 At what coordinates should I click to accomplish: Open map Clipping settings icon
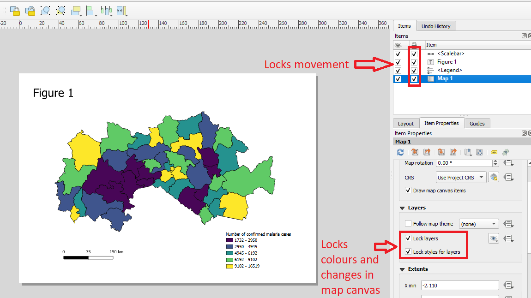tap(506, 152)
